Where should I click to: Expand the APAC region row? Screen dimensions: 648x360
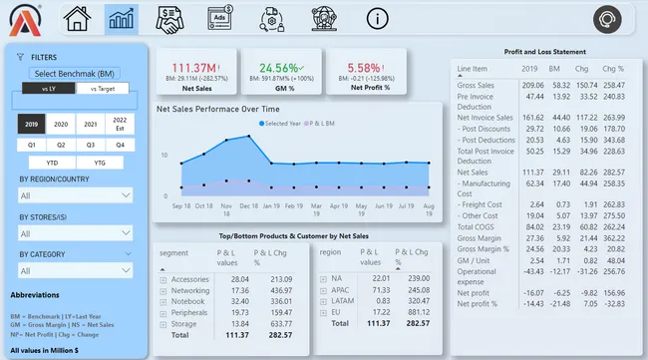point(323,290)
